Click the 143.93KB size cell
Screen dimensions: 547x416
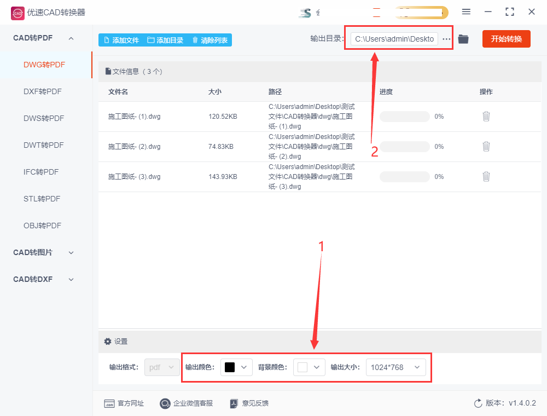(223, 177)
